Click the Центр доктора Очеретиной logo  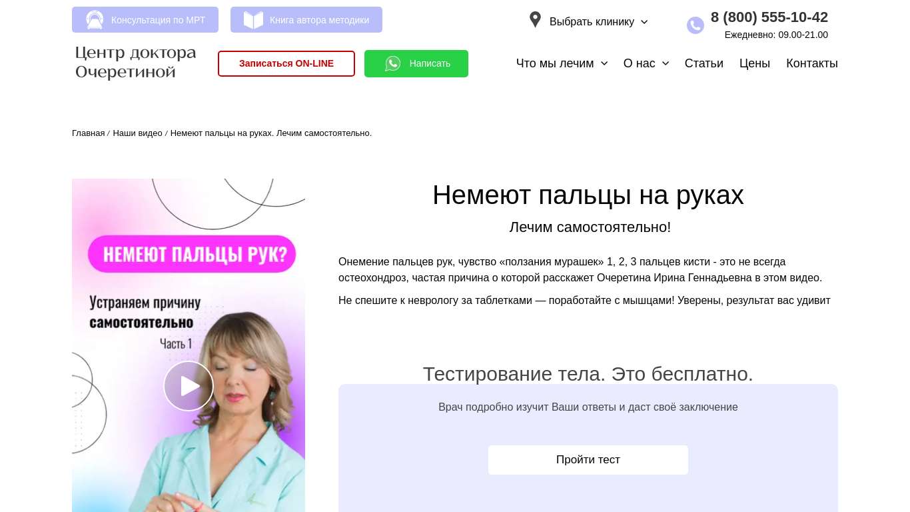coord(136,63)
